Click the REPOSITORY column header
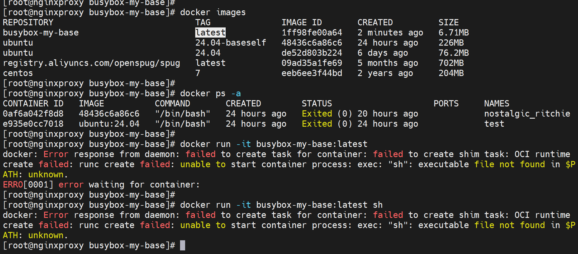Screen dimensions: 578x254 click(28, 22)
